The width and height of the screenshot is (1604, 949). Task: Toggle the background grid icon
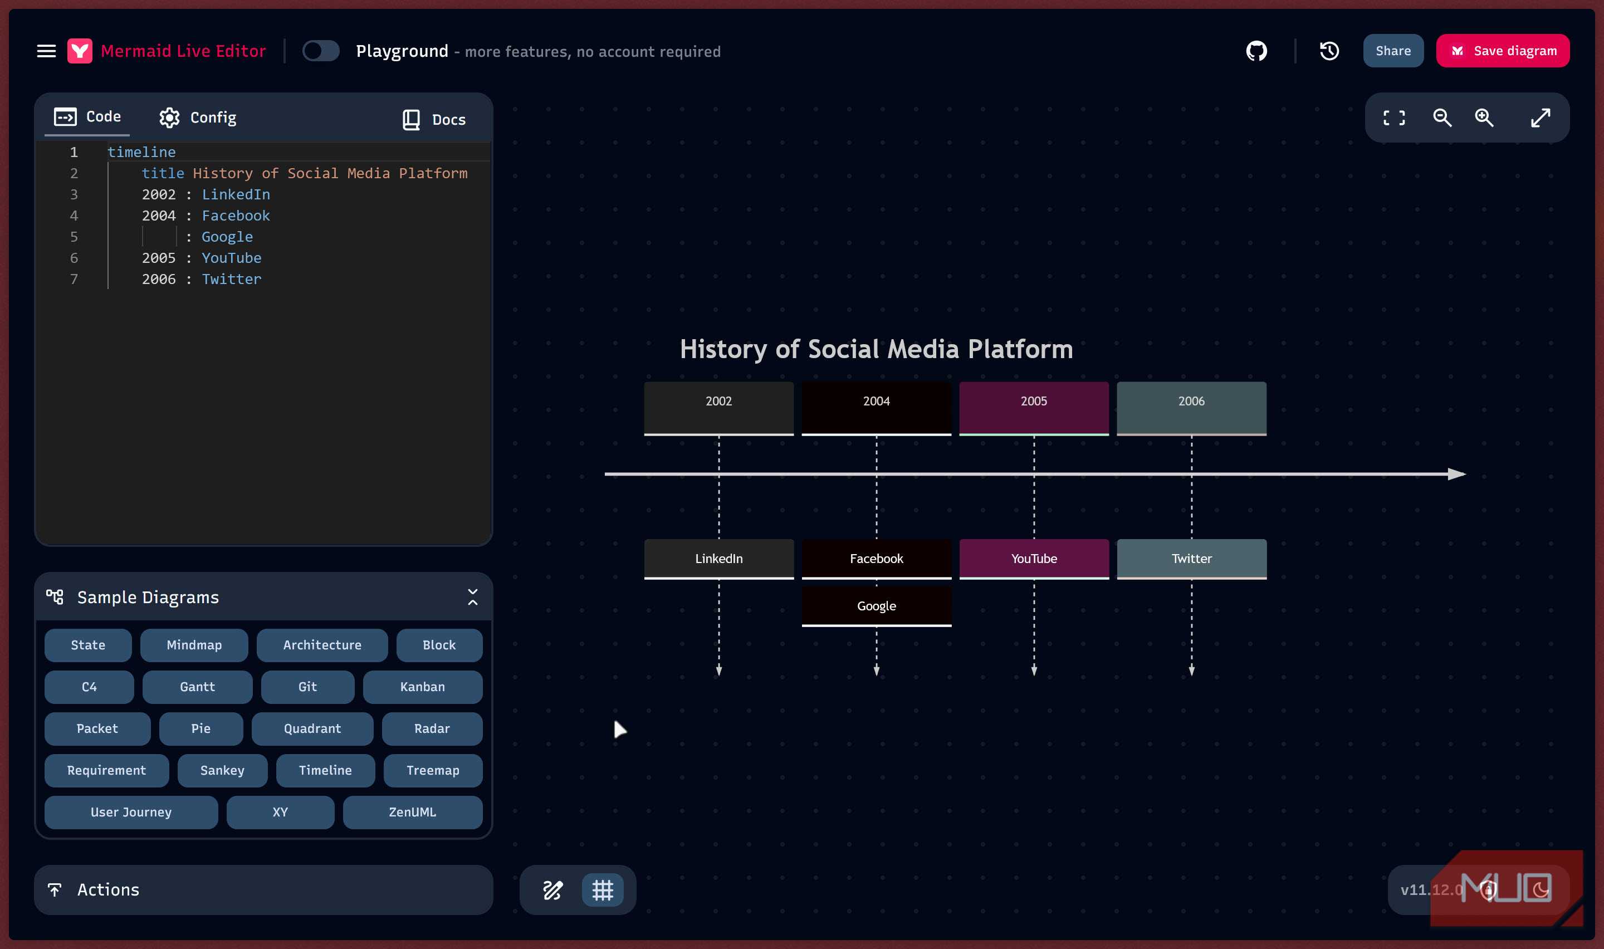(602, 890)
